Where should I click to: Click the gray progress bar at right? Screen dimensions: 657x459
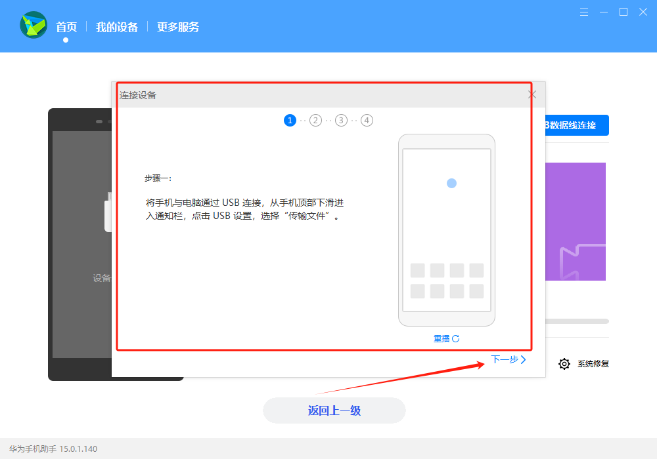coord(577,321)
